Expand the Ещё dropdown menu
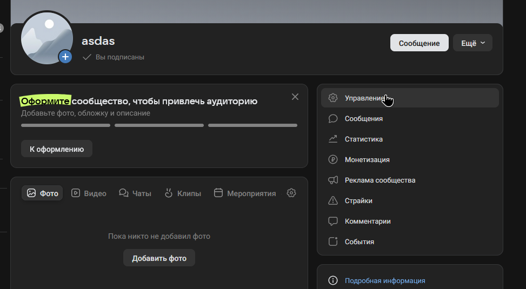The image size is (526, 289). (x=472, y=43)
